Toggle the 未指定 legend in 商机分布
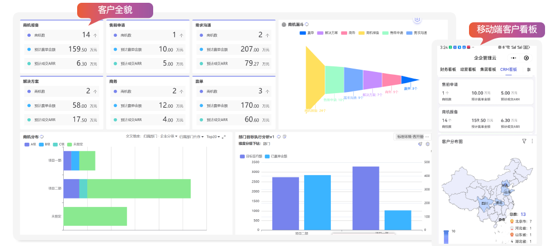 pos(70,144)
